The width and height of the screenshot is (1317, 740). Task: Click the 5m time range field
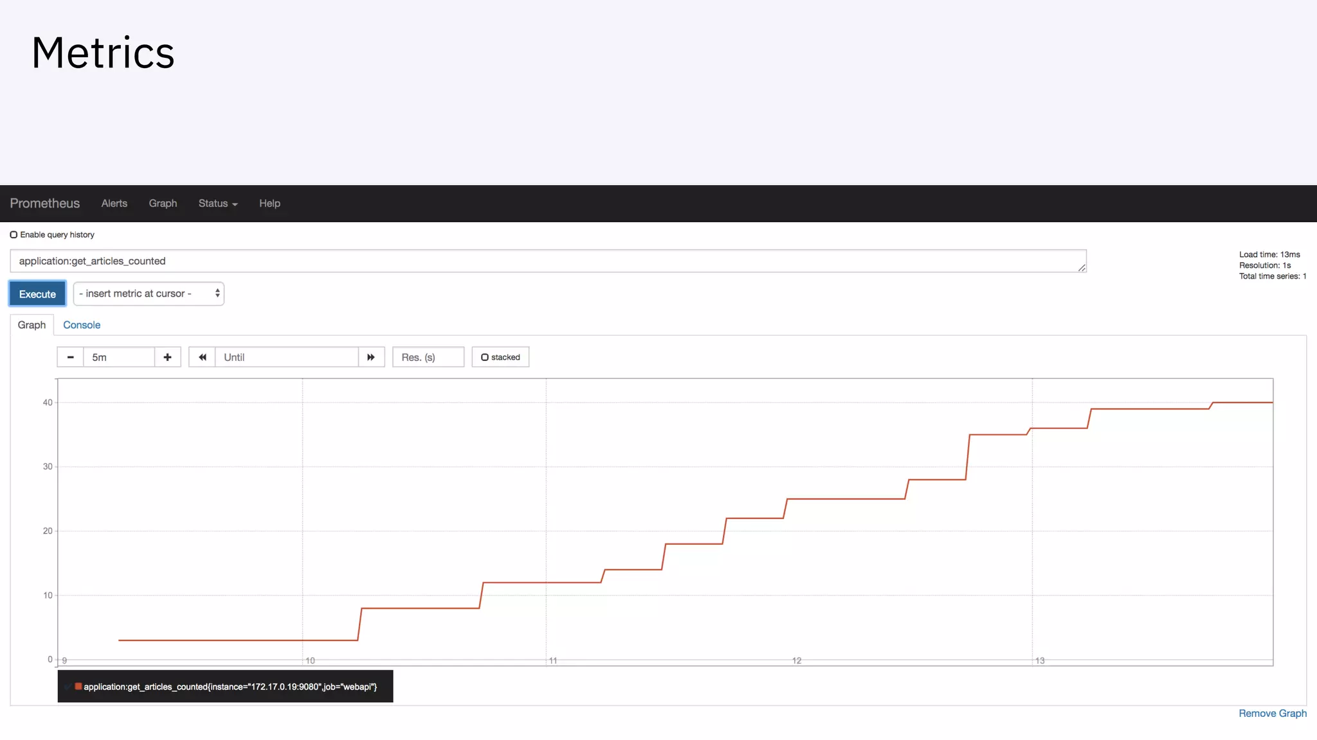pos(119,357)
